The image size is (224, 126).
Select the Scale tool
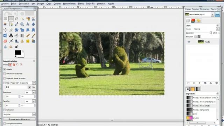[22, 30]
